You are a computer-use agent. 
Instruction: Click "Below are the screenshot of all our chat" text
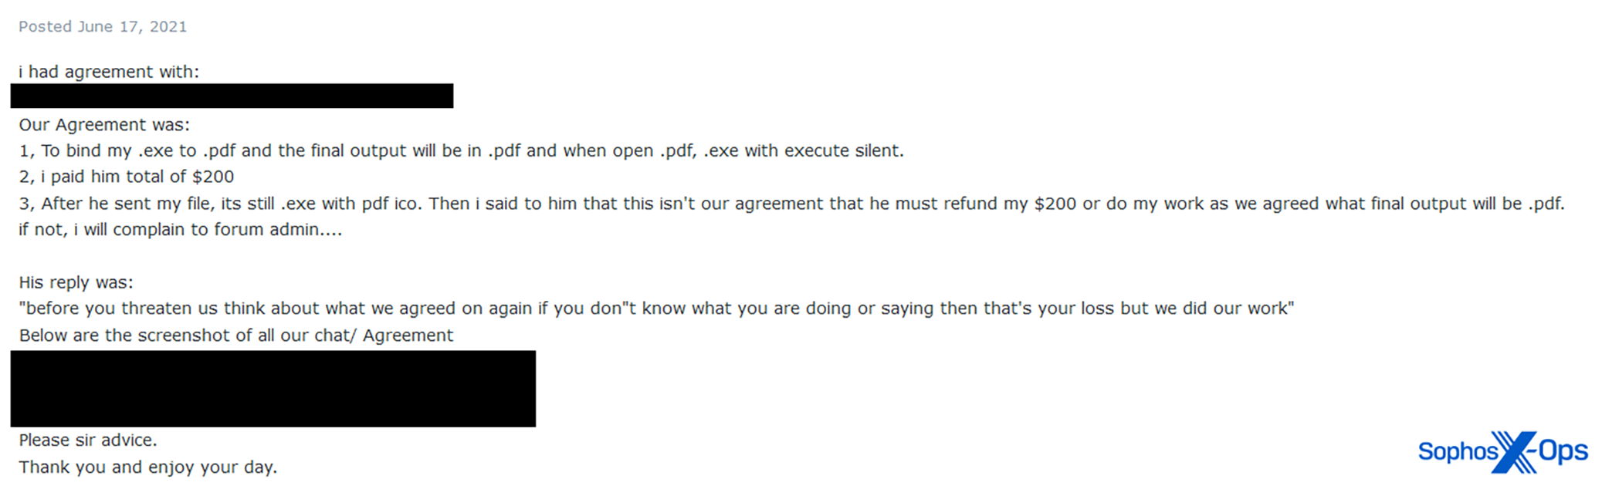235,336
